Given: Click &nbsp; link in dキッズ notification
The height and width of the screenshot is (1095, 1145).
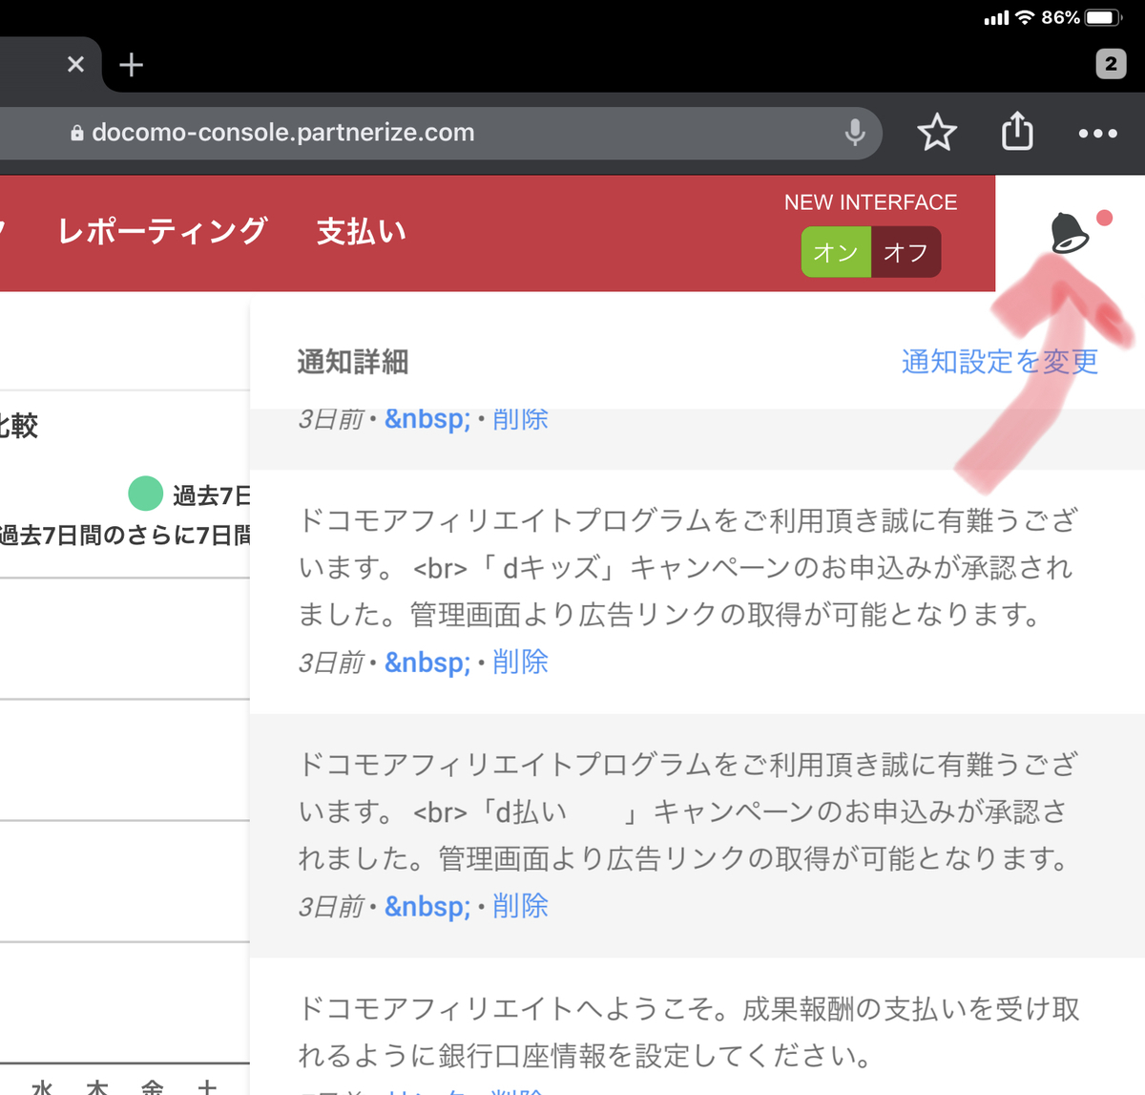Looking at the screenshot, I should click(427, 663).
